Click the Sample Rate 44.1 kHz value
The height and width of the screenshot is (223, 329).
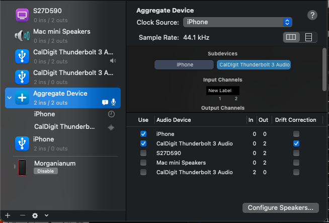(x=196, y=38)
